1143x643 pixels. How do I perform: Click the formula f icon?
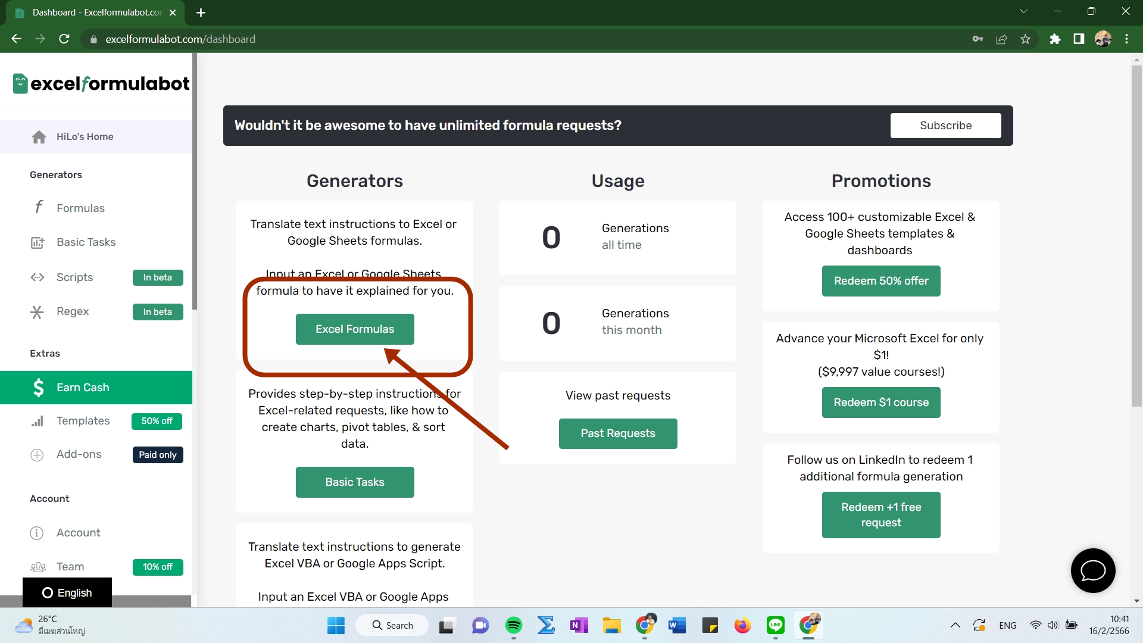tap(38, 207)
